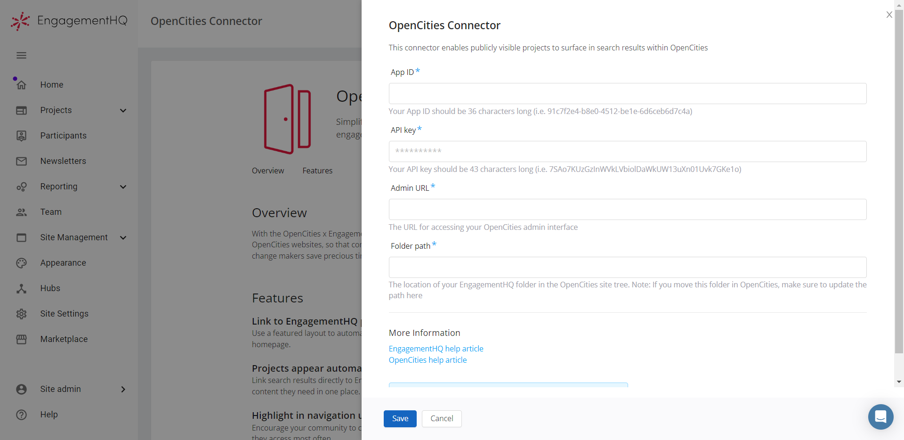The image size is (904, 440).
Task: Open the Participants section
Action: click(63, 135)
